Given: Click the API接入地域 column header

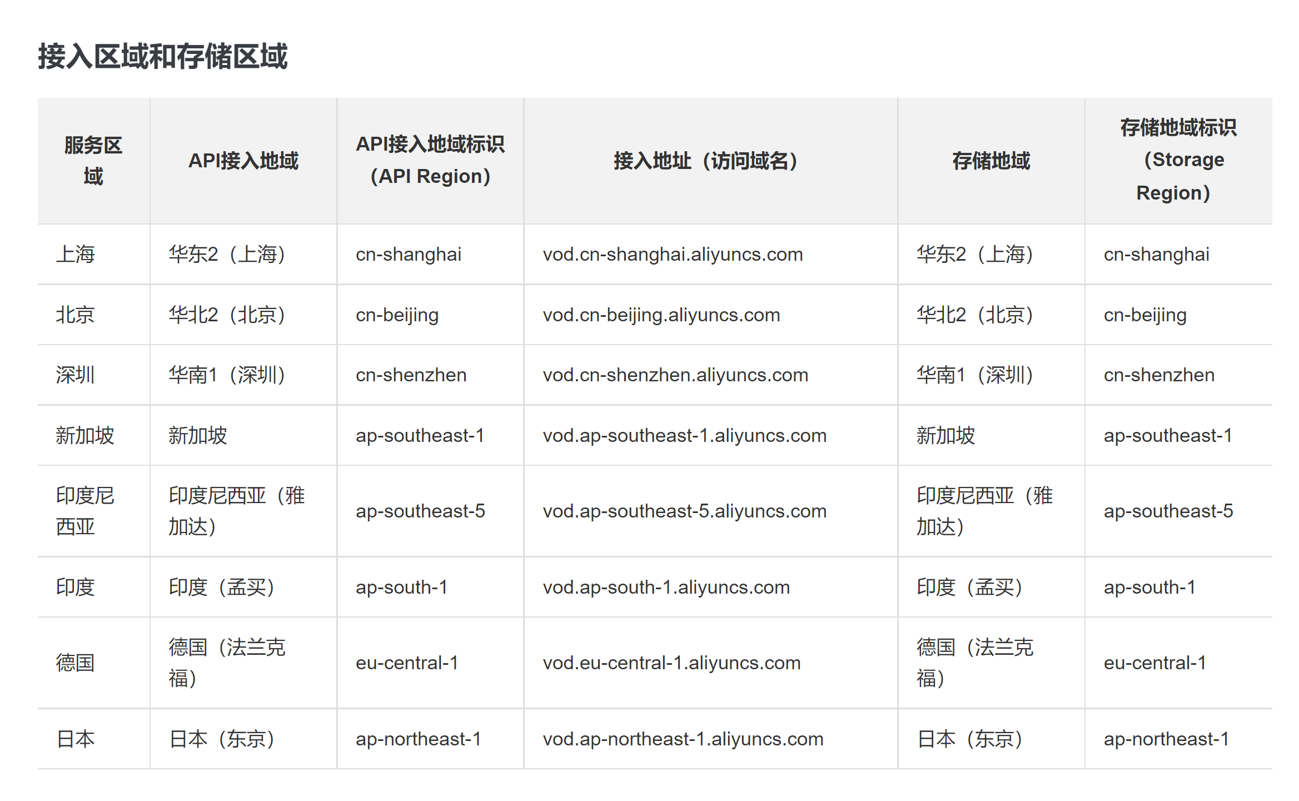Looking at the screenshot, I should coord(243,161).
